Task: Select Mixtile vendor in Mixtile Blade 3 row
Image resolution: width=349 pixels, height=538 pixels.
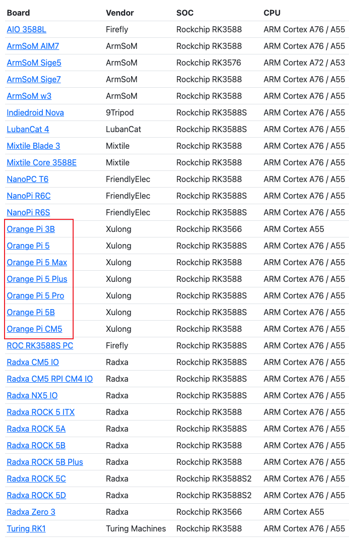Action: coord(118,146)
